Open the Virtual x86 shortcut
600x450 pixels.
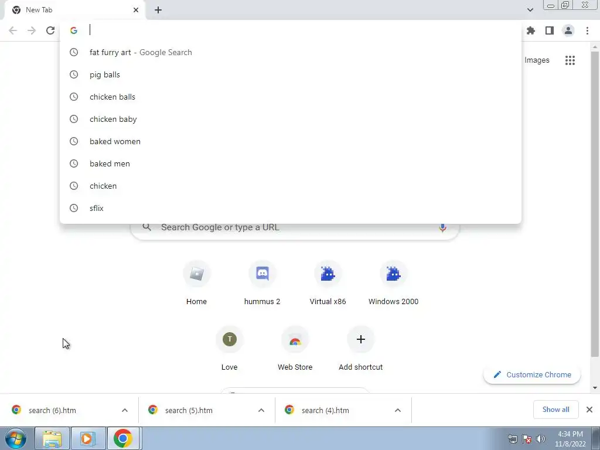[328, 283]
